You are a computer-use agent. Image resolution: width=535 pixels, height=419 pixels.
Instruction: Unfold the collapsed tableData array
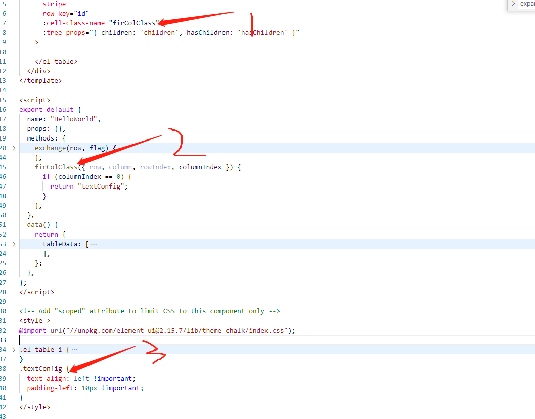(x=14, y=244)
